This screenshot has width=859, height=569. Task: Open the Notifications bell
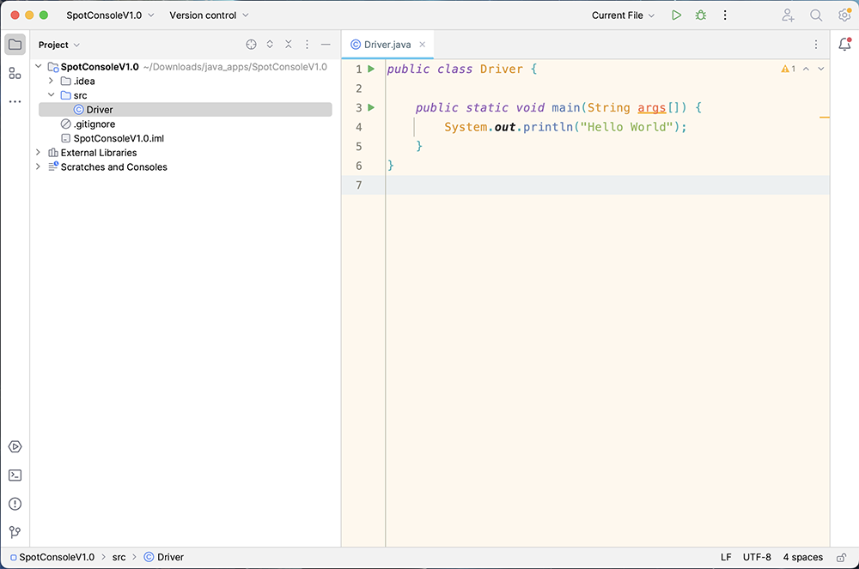point(844,45)
